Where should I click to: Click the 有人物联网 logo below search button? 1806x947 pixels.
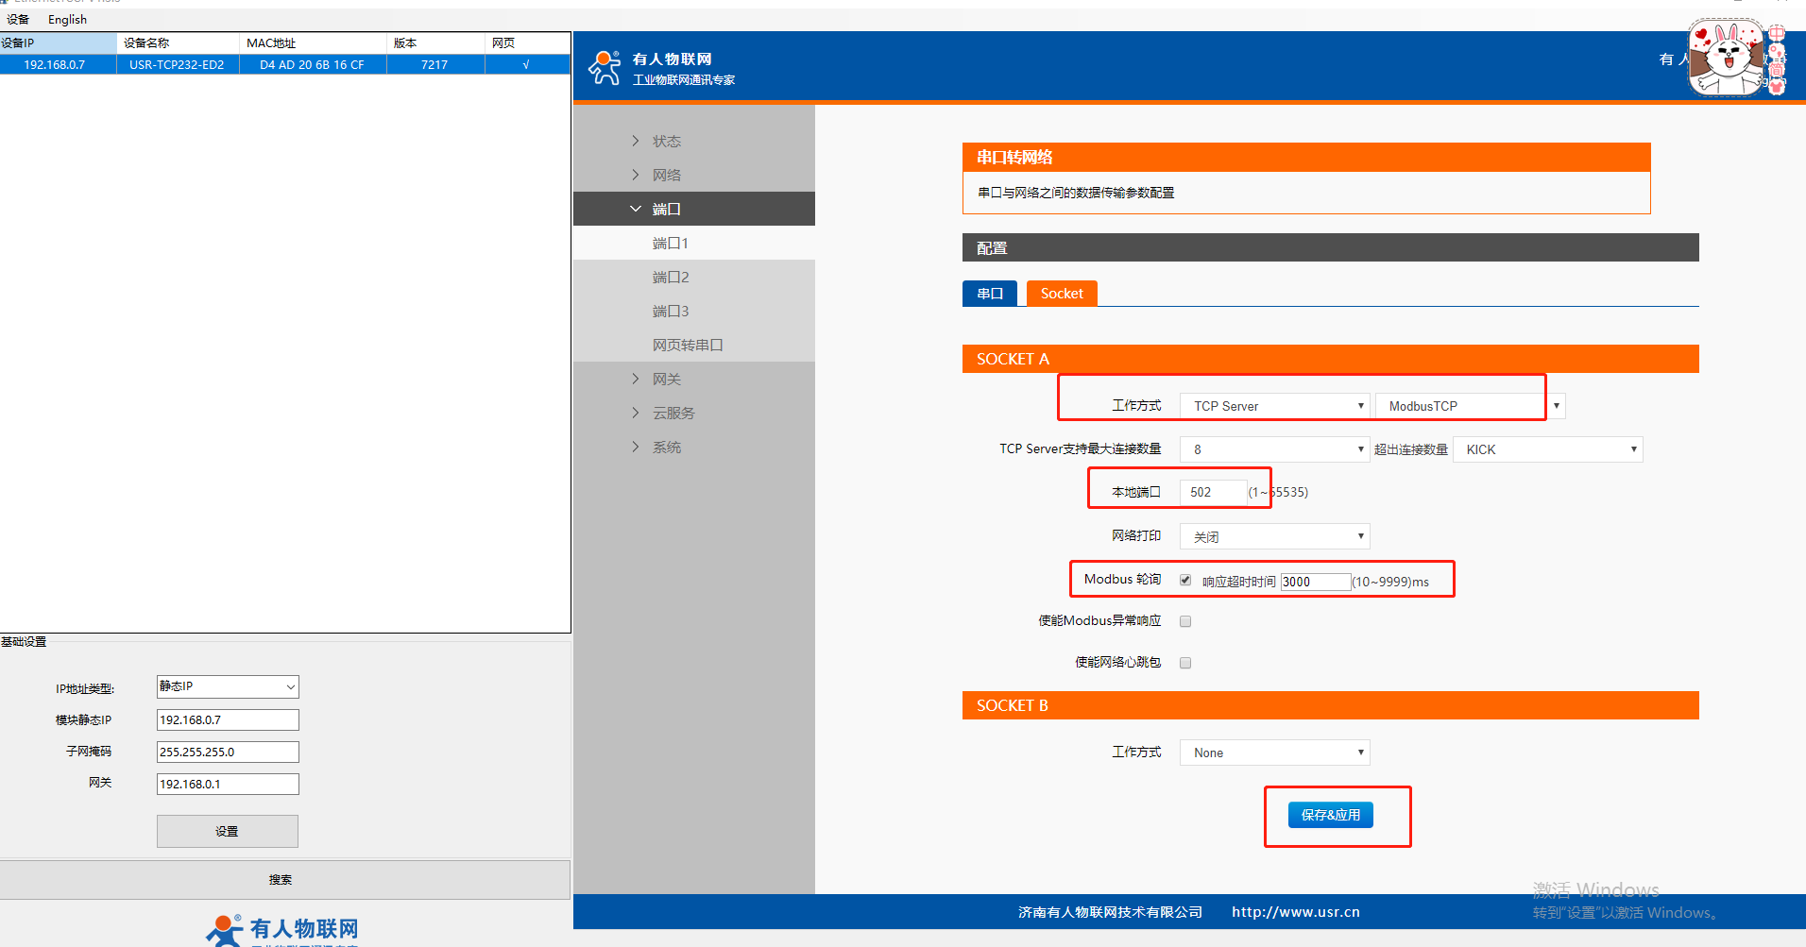click(x=283, y=929)
